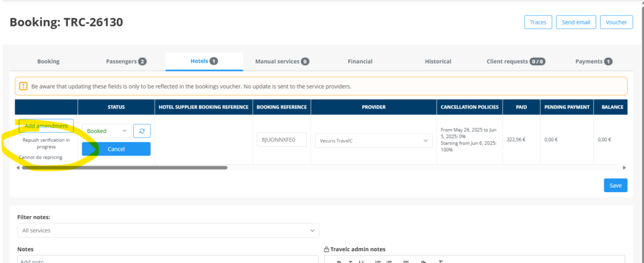Click the booking reference field 8JUONNXFE0

[282, 139]
